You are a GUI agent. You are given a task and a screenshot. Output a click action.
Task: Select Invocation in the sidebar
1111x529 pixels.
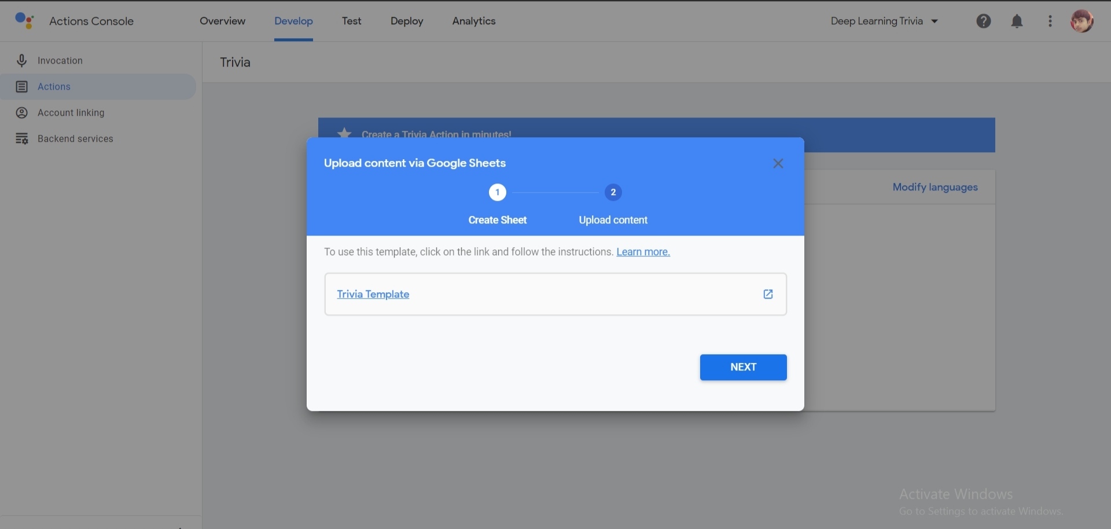pos(98,61)
